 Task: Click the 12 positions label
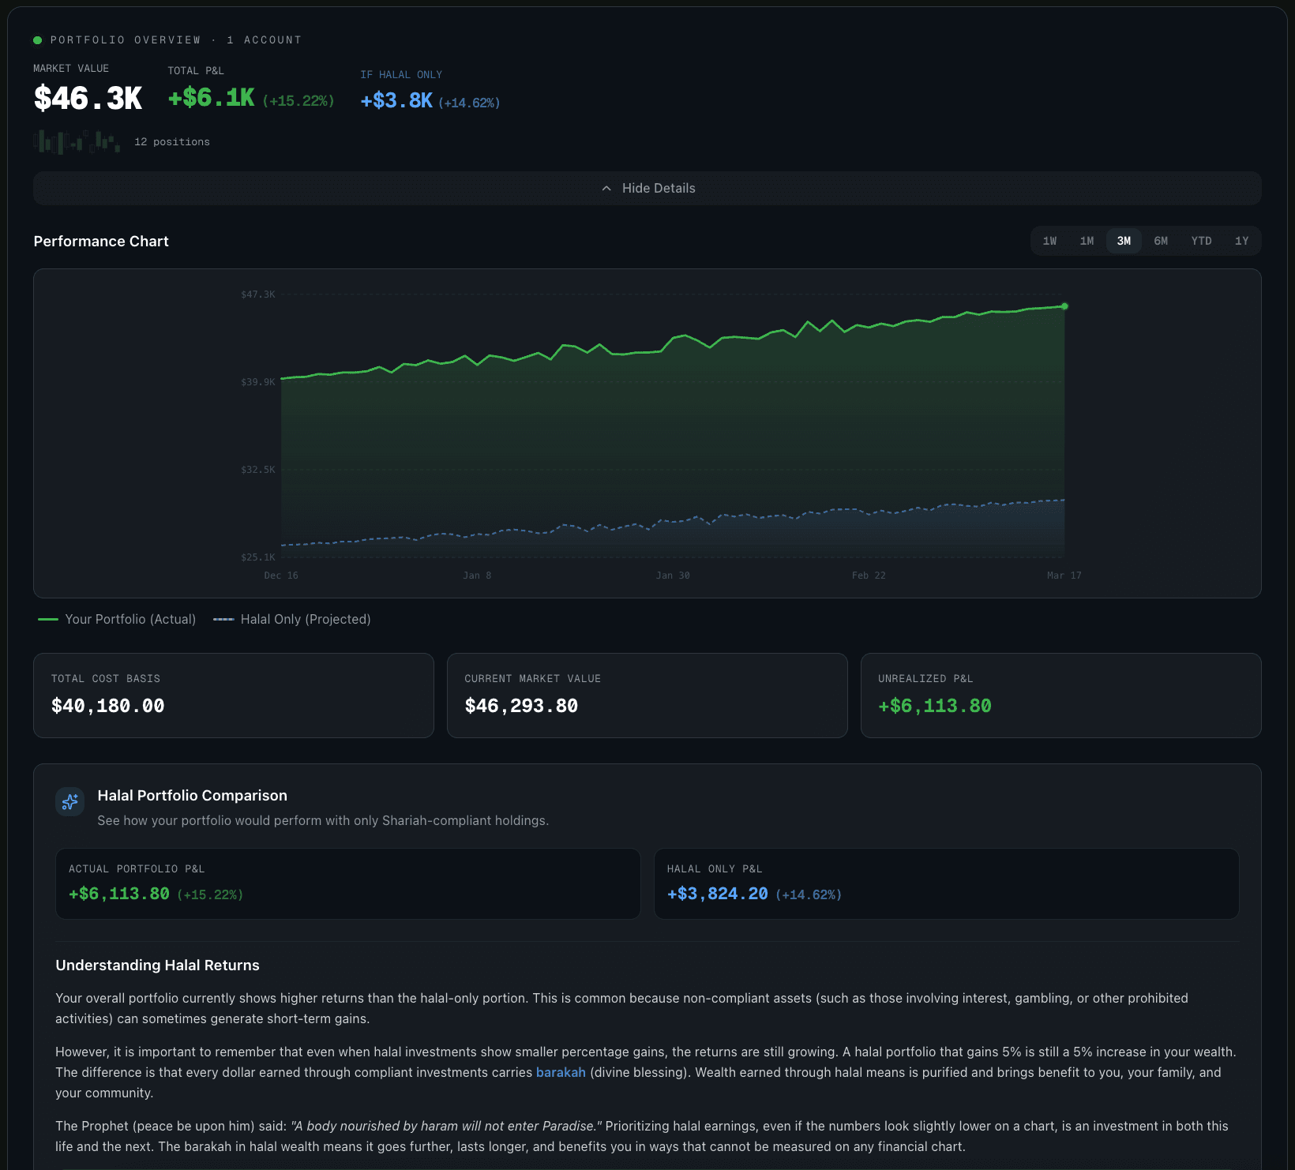(x=172, y=141)
